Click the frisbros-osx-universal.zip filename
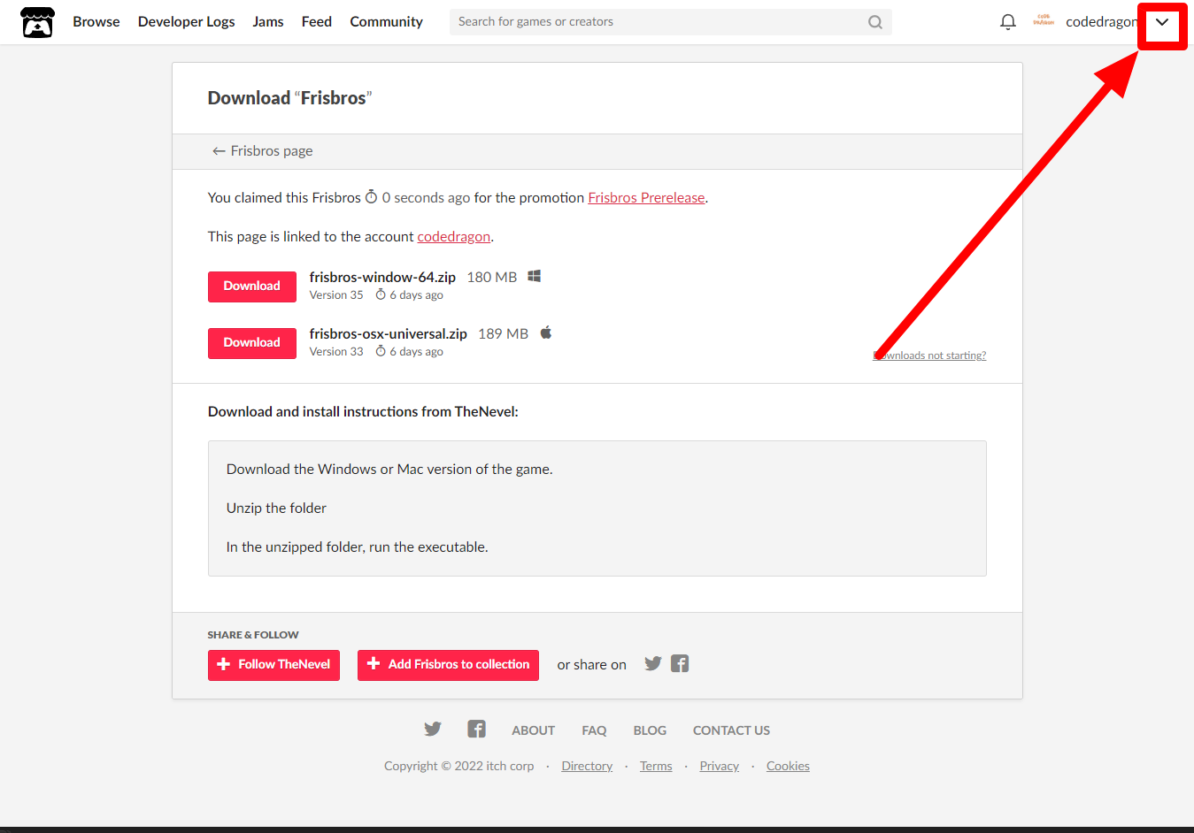Image resolution: width=1194 pixels, height=833 pixels. click(388, 334)
